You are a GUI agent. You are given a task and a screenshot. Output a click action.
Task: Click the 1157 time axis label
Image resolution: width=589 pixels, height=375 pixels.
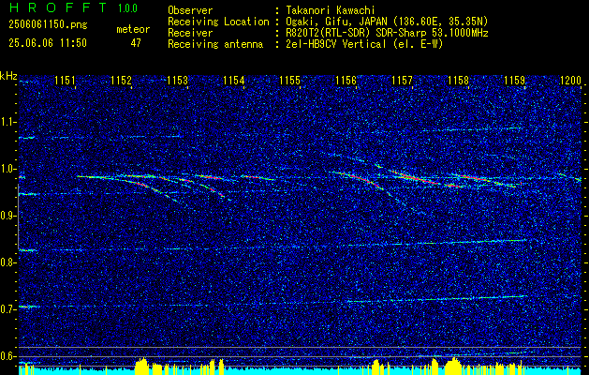(402, 81)
